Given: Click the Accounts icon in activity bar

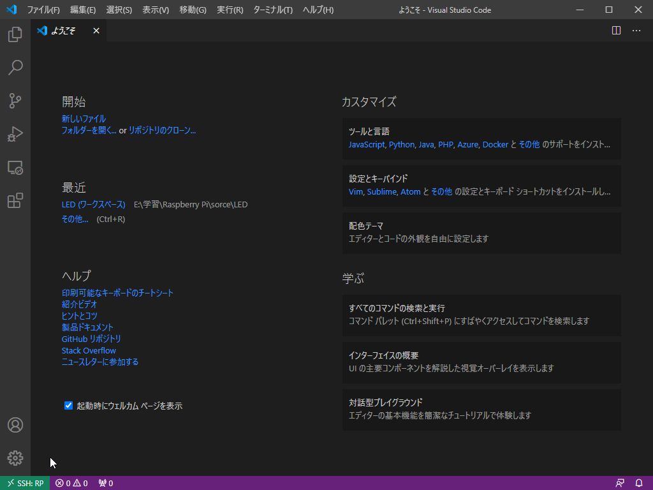Looking at the screenshot, I should click(15, 424).
